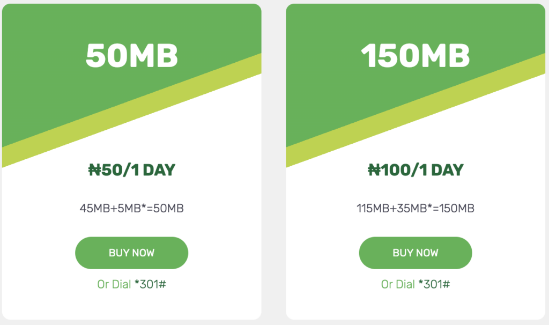
Task: Select the 50MB plan title
Action: (x=132, y=56)
